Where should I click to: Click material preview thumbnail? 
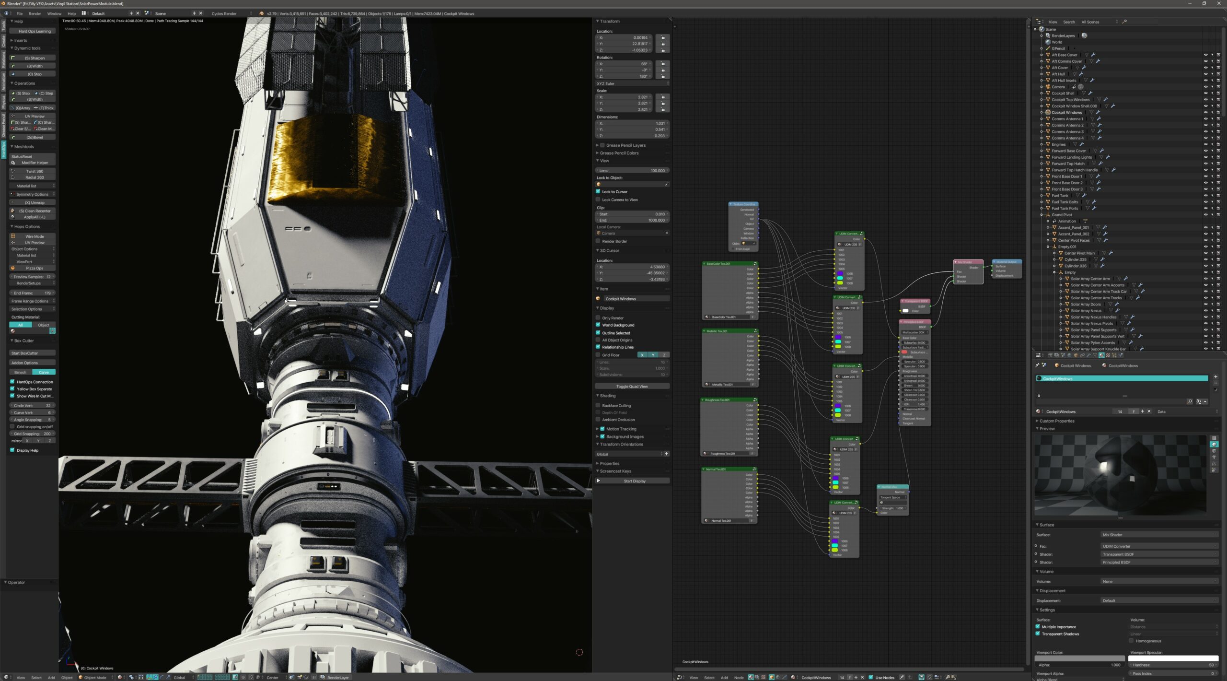[x=1120, y=475]
